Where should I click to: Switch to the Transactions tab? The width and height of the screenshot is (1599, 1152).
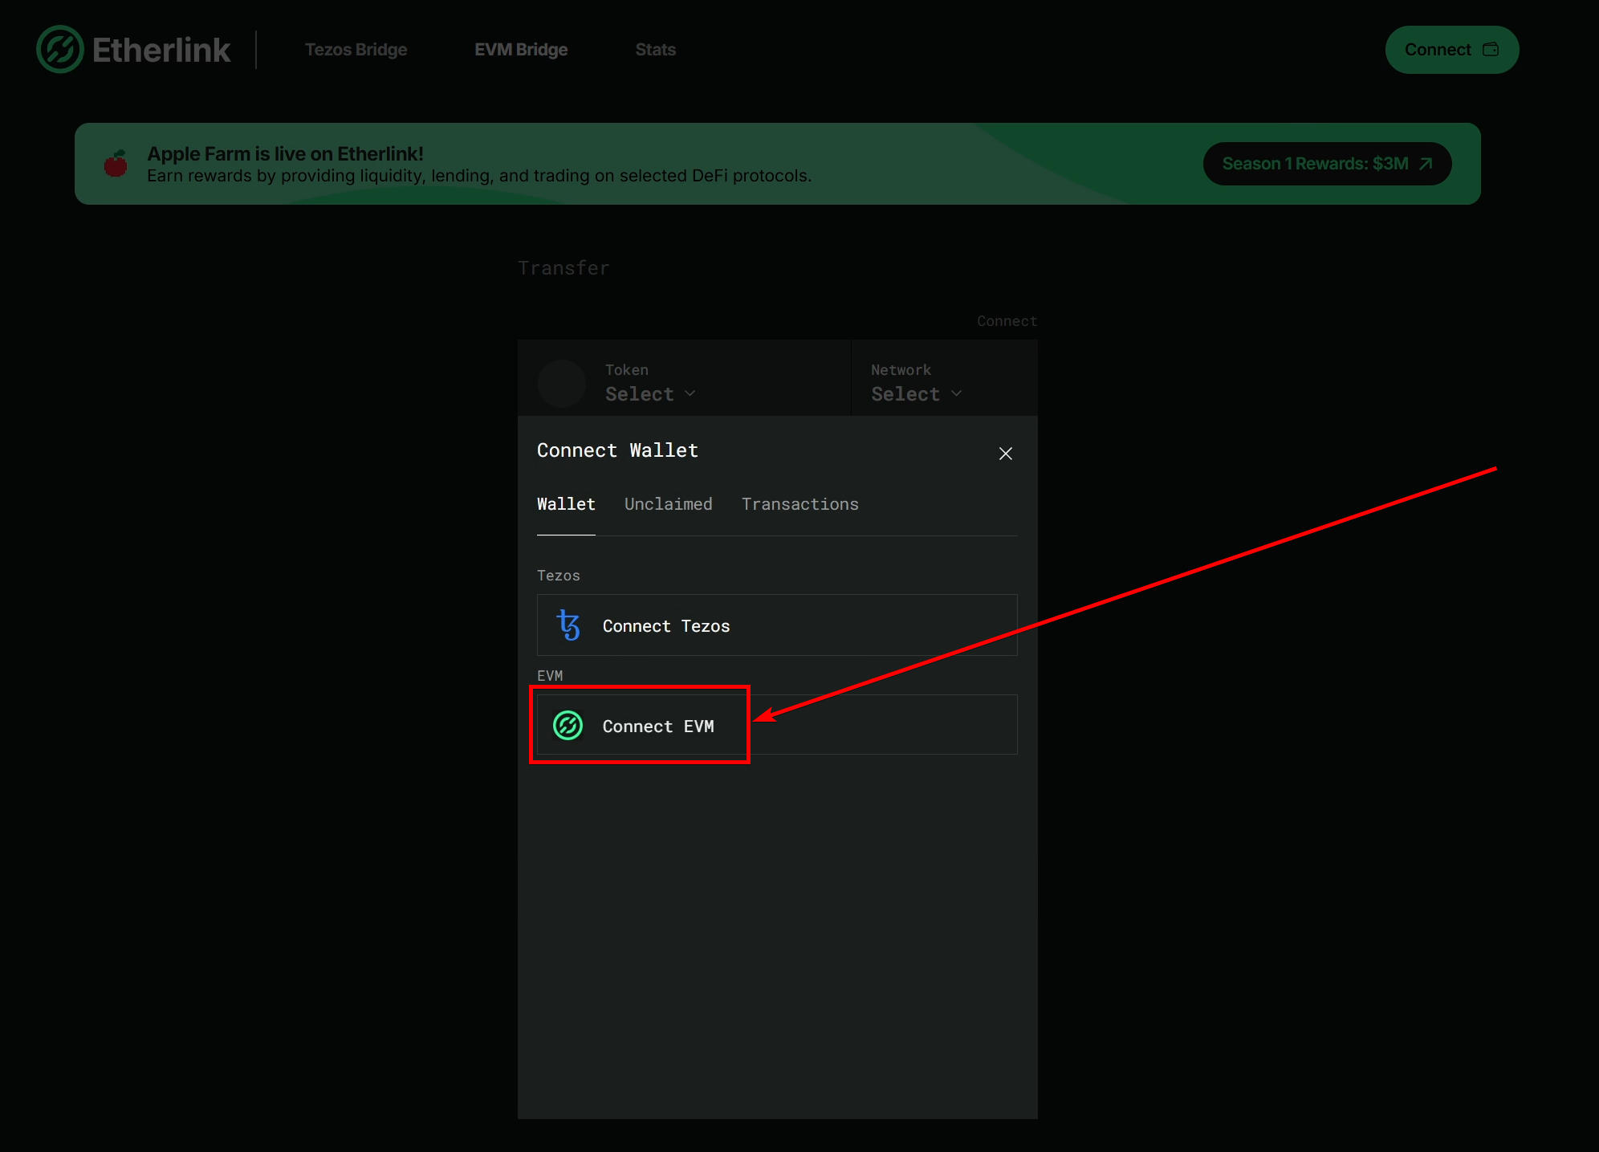point(800,504)
